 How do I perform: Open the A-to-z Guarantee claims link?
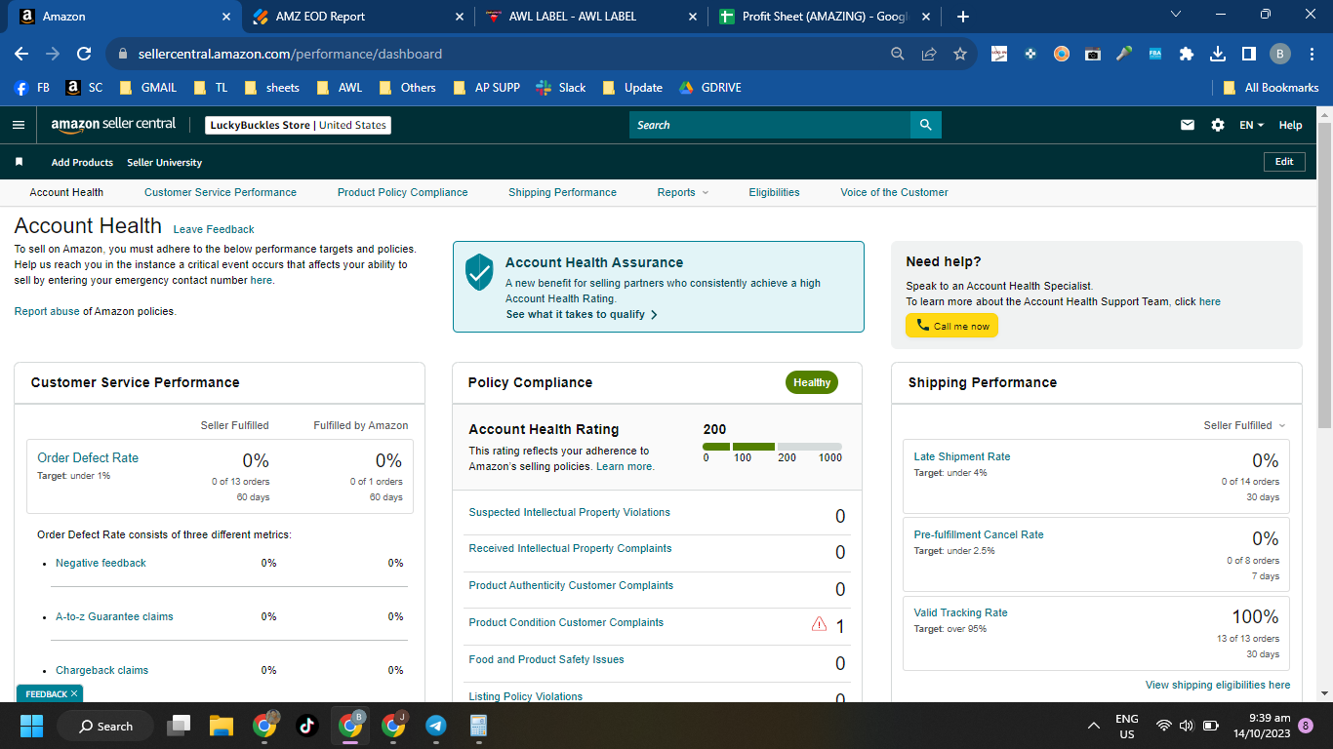(x=114, y=616)
